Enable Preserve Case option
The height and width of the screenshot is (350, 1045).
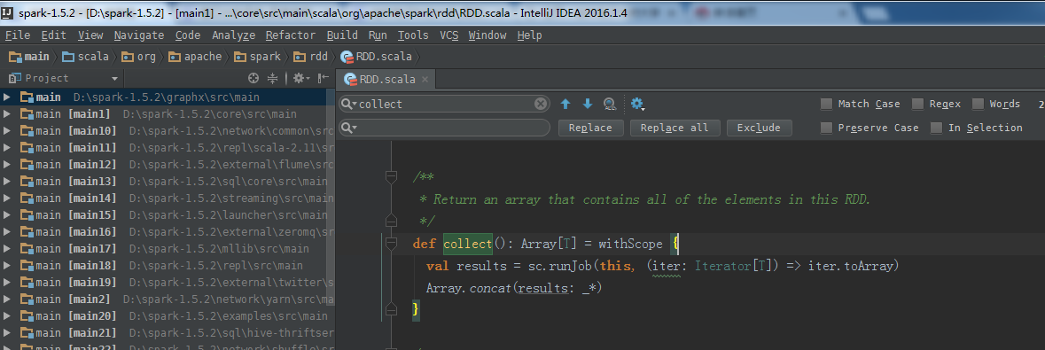pyautogui.click(x=826, y=128)
